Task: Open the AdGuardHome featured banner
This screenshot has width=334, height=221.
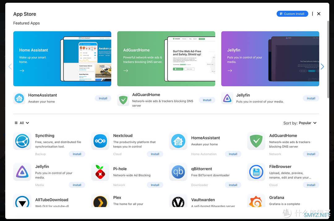Action: tap(166, 59)
